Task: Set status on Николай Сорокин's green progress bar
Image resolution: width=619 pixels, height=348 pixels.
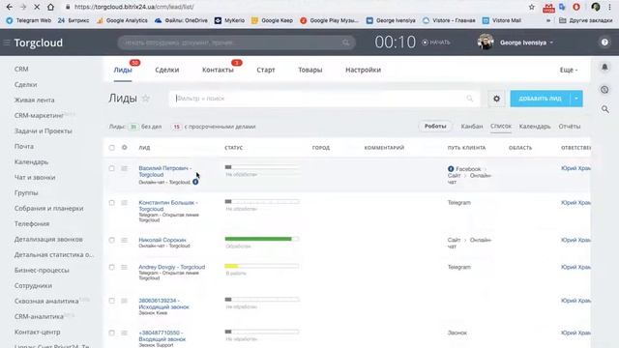Action: [x=262, y=239]
